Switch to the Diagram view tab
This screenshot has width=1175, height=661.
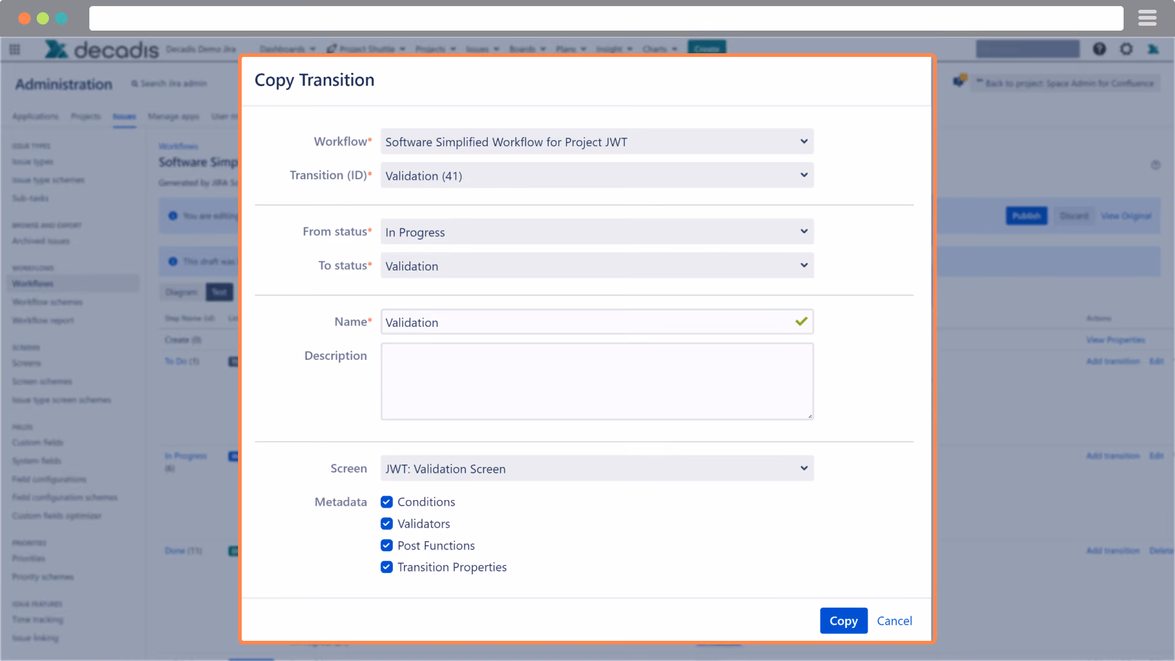pyautogui.click(x=182, y=293)
